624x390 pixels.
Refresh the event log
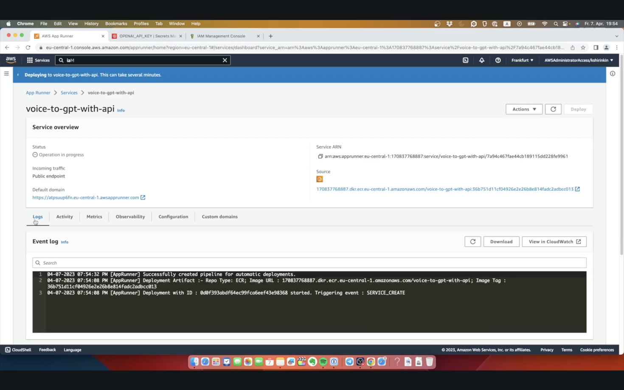click(x=472, y=242)
